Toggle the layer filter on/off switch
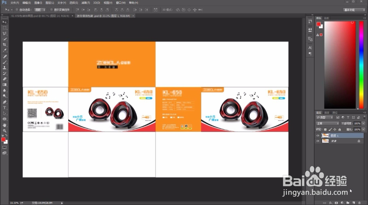368x205 pixels. click(x=364, y=117)
